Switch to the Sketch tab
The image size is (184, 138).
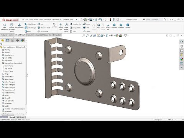(x=11, y=35)
